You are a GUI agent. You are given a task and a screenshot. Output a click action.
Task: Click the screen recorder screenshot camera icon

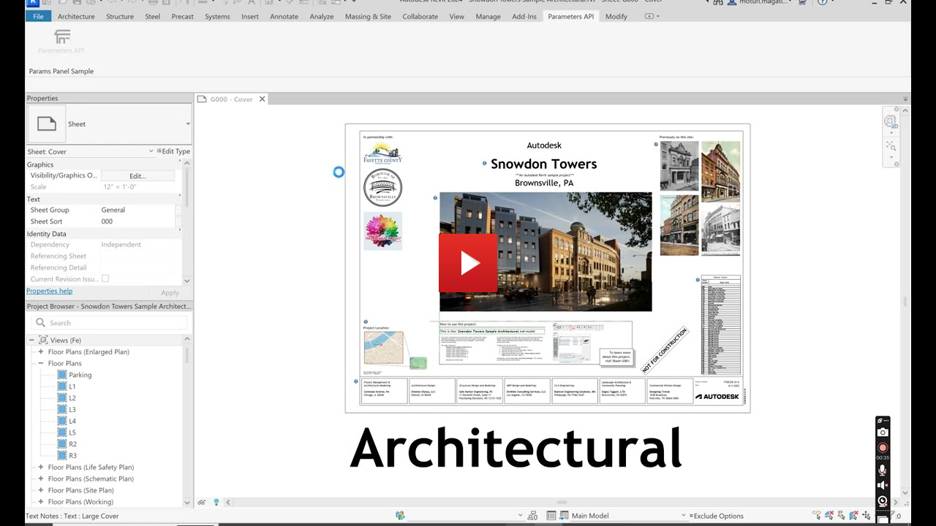pyautogui.click(x=883, y=432)
